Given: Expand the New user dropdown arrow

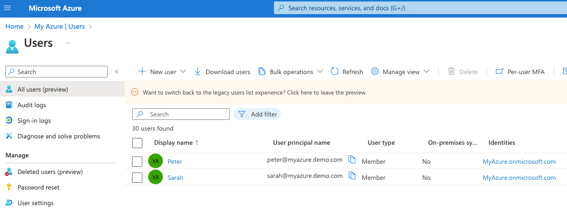Looking at the screenshot, I should 183,72.
